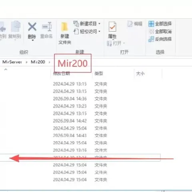Image resolution: width=192 pixels, height=192 pixels.
Task: Select row dated 2026.09.04 14:42
Action: 80,121
